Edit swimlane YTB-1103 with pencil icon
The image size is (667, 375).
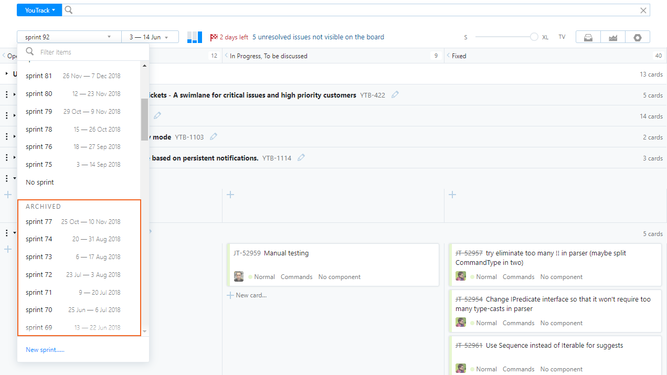tap(214, 136)
